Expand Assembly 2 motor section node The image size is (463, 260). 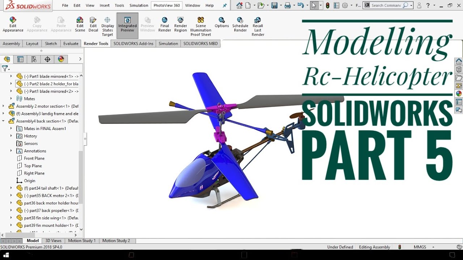point(3,106)
